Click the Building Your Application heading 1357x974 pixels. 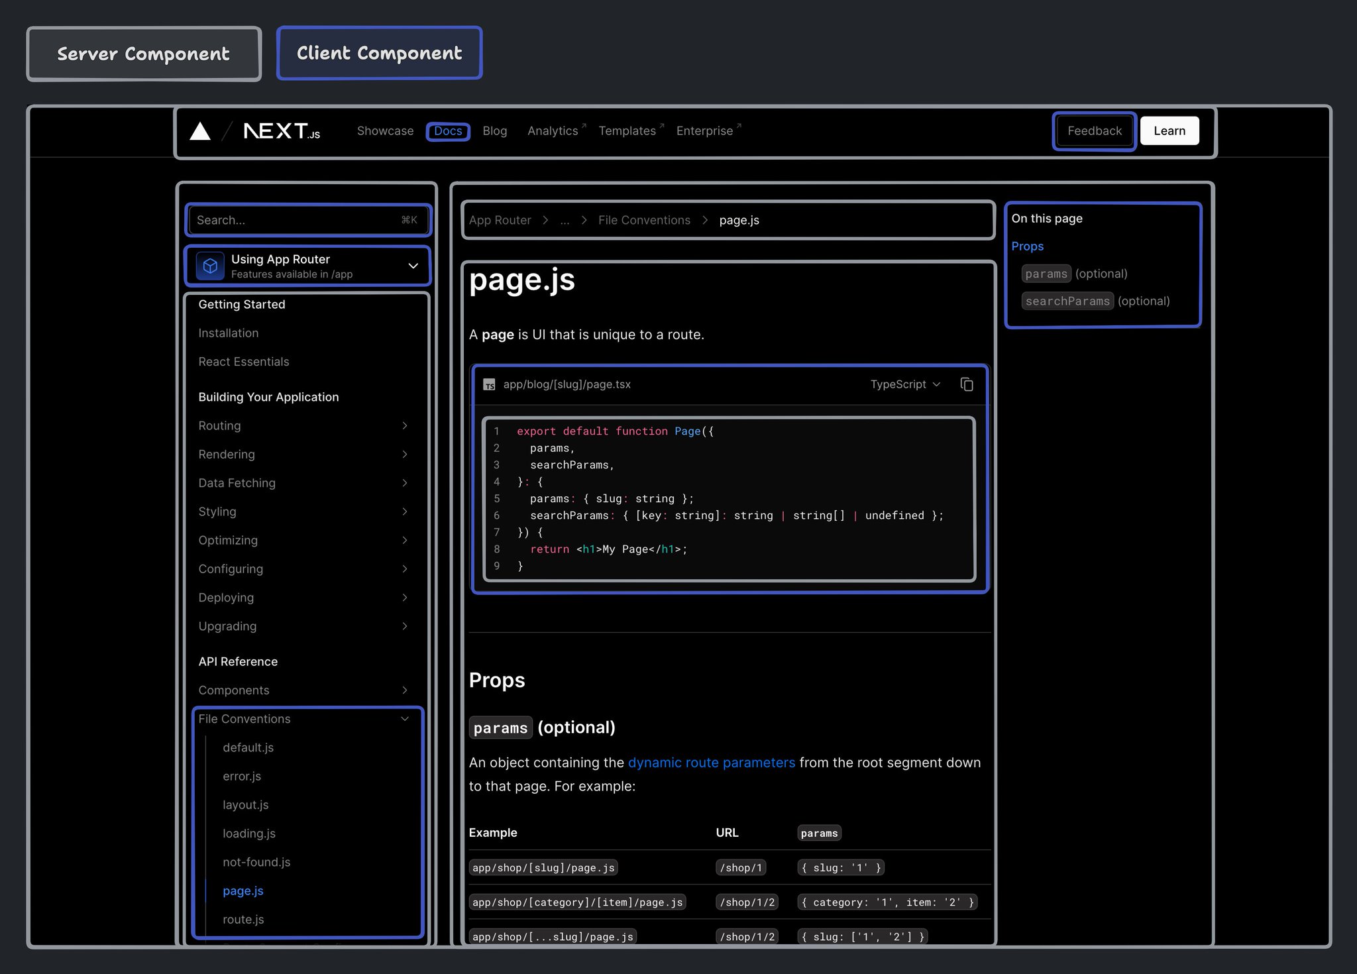[x=268, y=397]
